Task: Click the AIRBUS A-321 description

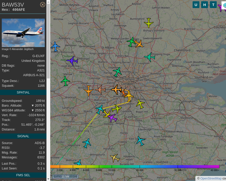Action: pyautogui.click(x=34, y=75)
